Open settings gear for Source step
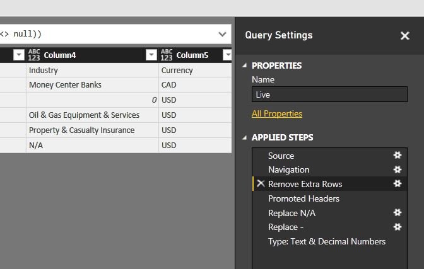This screenshot has height=269, width=424. point(397,156)
